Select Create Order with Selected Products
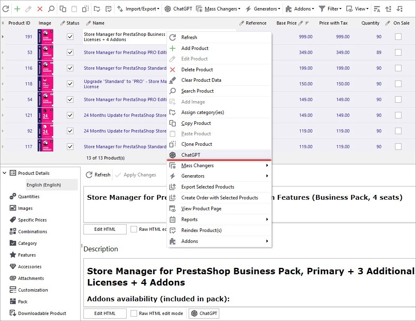Viewport: 416px width, 321px height. (219, 197)
